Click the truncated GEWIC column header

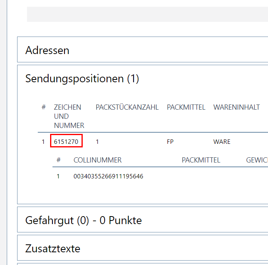coord(256,160)
